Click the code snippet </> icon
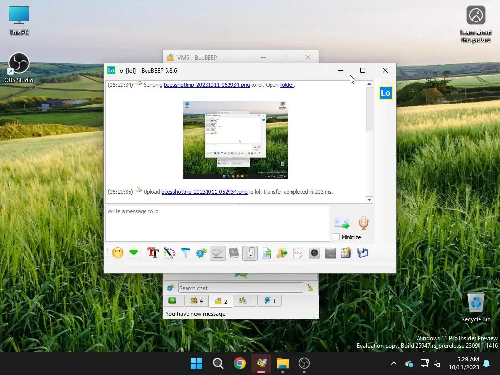Viewport: 500px width, 375px height. [298, 253]
